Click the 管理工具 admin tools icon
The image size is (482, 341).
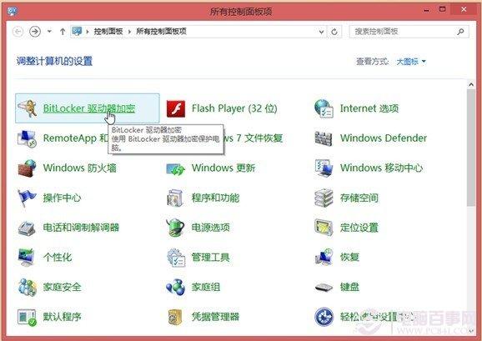point(176,258)
